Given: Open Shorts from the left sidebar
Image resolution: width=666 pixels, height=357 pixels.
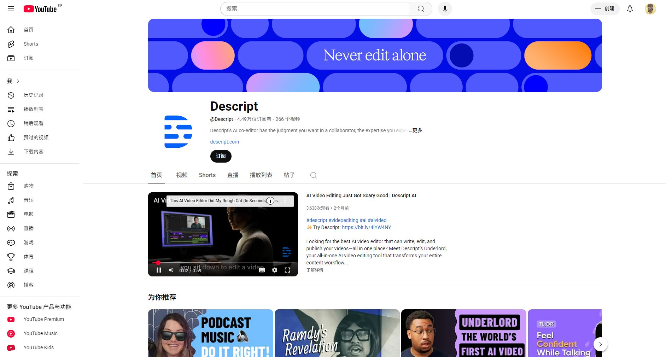Looking at the screenshot, I should (31, 44).
